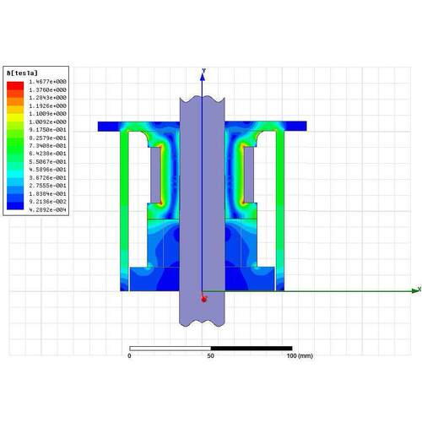Click the legend value 2.7555e-001
The width and height of the screenshot is (422, 422).
(48, 186)
